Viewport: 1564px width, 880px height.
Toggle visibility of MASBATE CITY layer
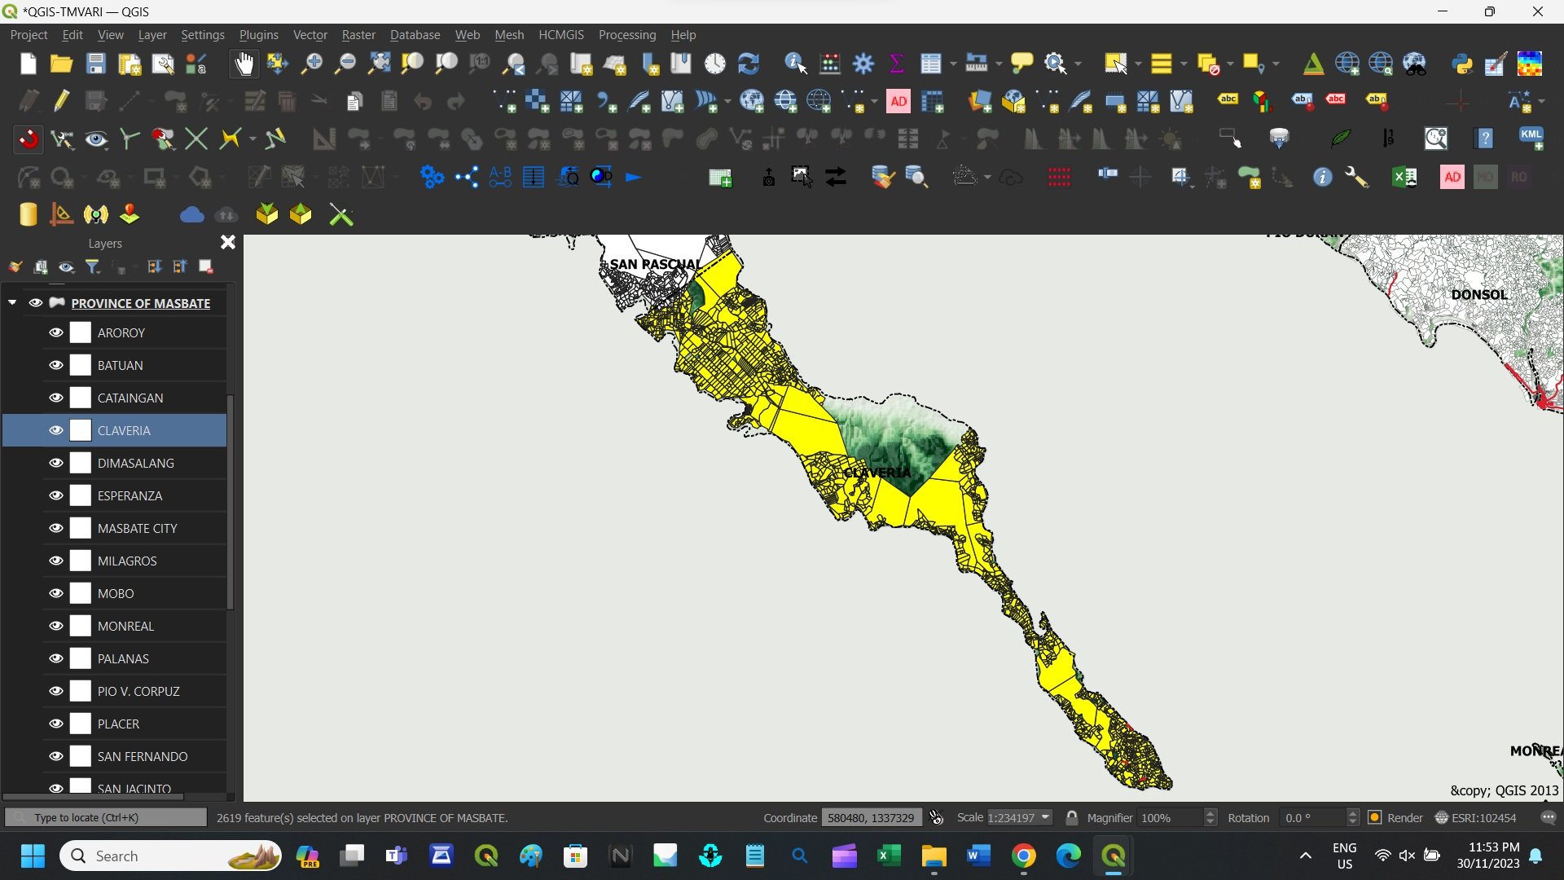click(56, 528)
